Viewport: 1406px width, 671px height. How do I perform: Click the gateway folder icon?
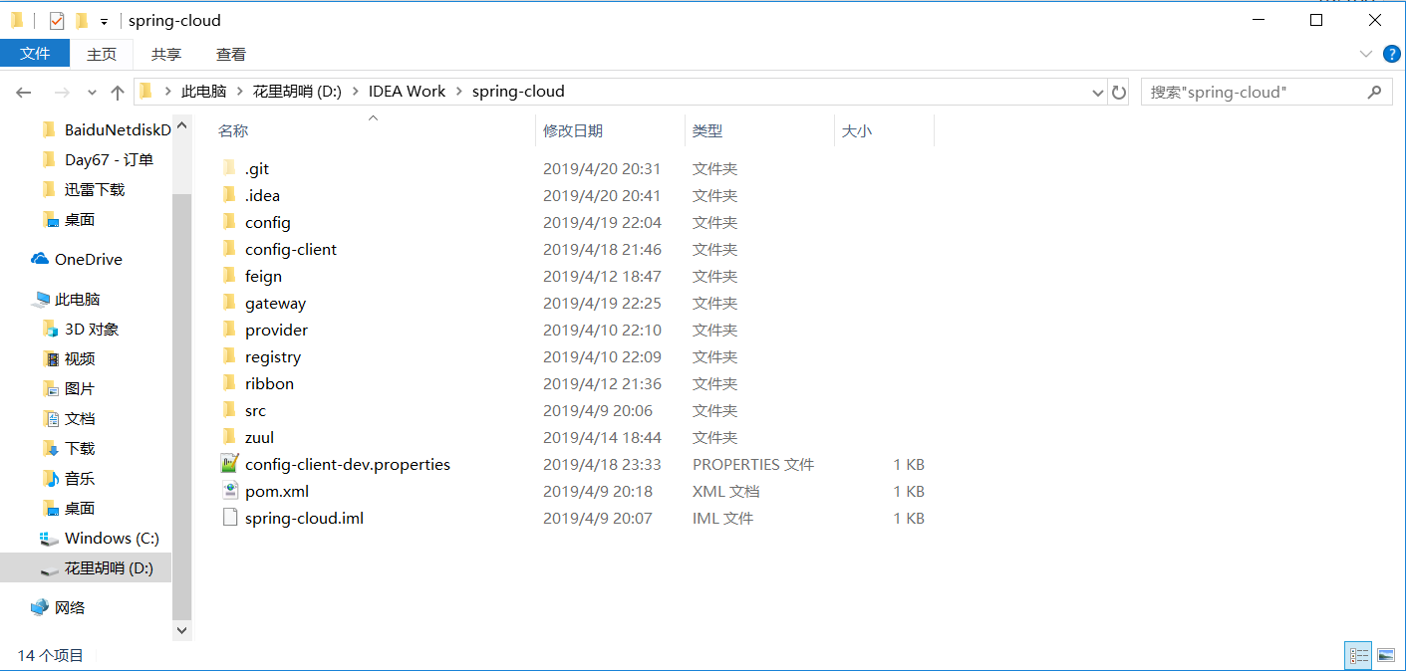click(x=229, y=304)
